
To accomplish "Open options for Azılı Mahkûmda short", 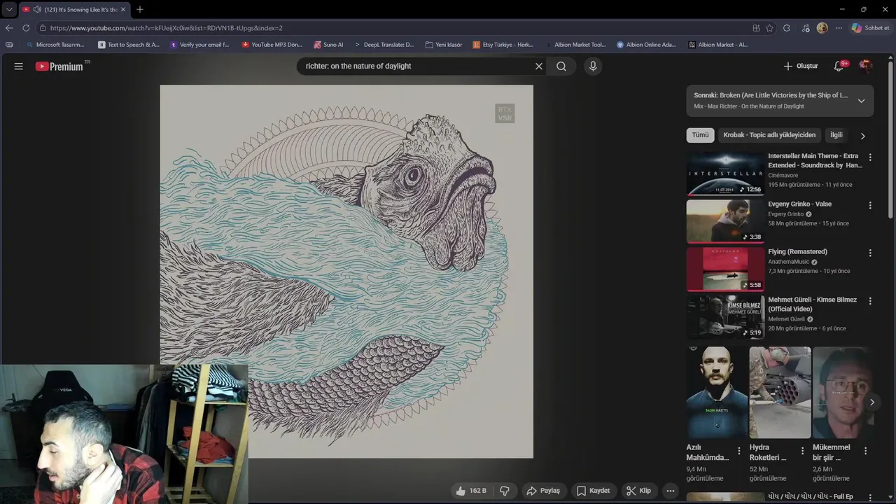I will point(739,451).
